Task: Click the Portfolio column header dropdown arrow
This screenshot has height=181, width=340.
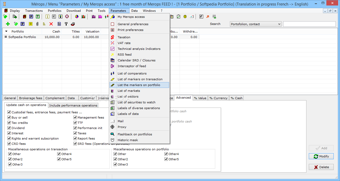Action: 7,31
